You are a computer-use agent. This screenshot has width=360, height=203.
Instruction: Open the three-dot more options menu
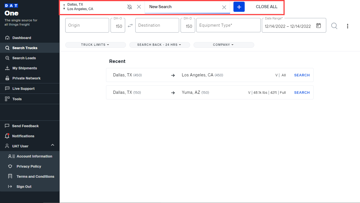pyautogui.click(x=348, y=26)
